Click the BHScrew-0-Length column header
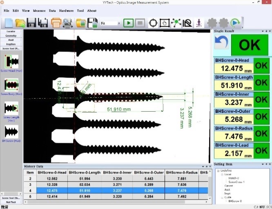The width and height of the screenshot is (272, 209). [x=85, y=173]
